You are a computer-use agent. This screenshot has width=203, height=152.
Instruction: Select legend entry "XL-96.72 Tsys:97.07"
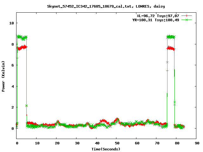click(x=158, y=16)
